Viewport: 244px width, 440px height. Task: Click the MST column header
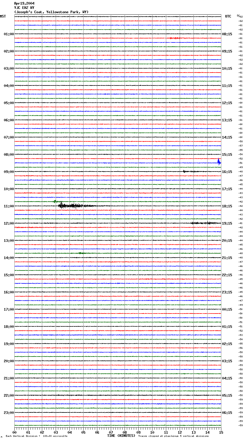[x=3, y=16]
